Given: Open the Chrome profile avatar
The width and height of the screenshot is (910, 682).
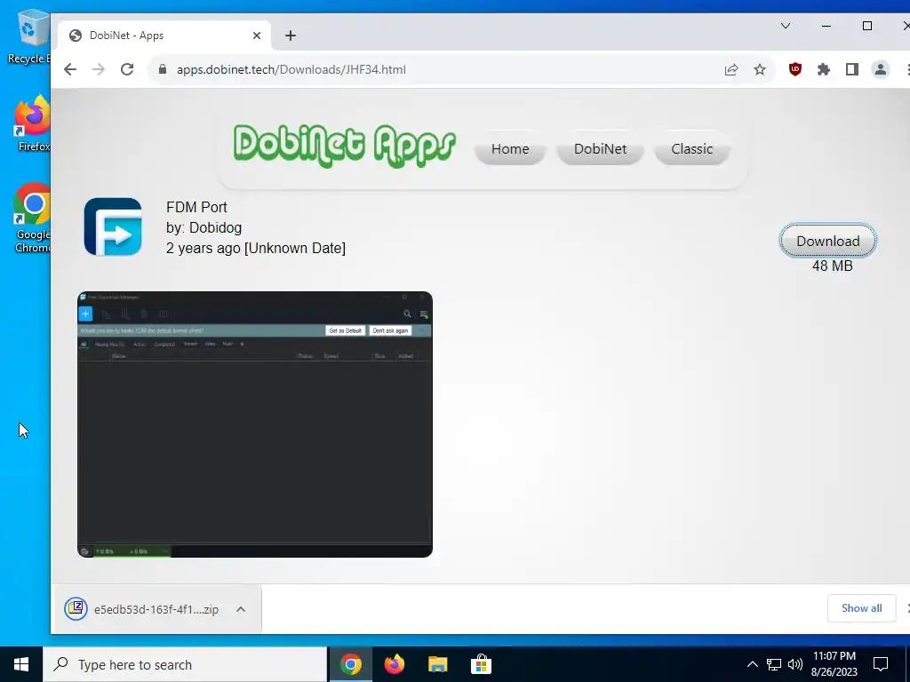Looking at the screenshot, I should pos(881,69).
